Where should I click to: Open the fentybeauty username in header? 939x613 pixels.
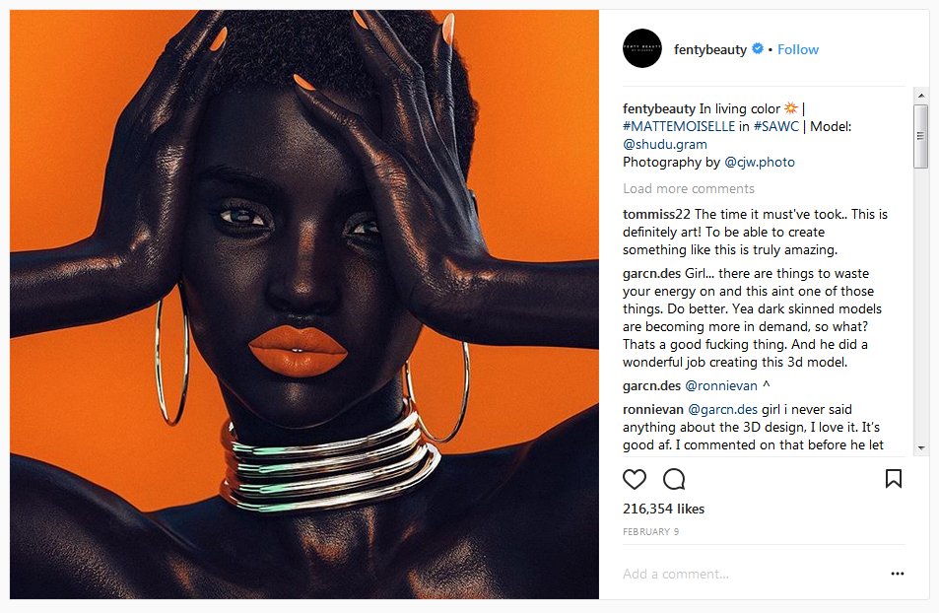coord(710,49)
